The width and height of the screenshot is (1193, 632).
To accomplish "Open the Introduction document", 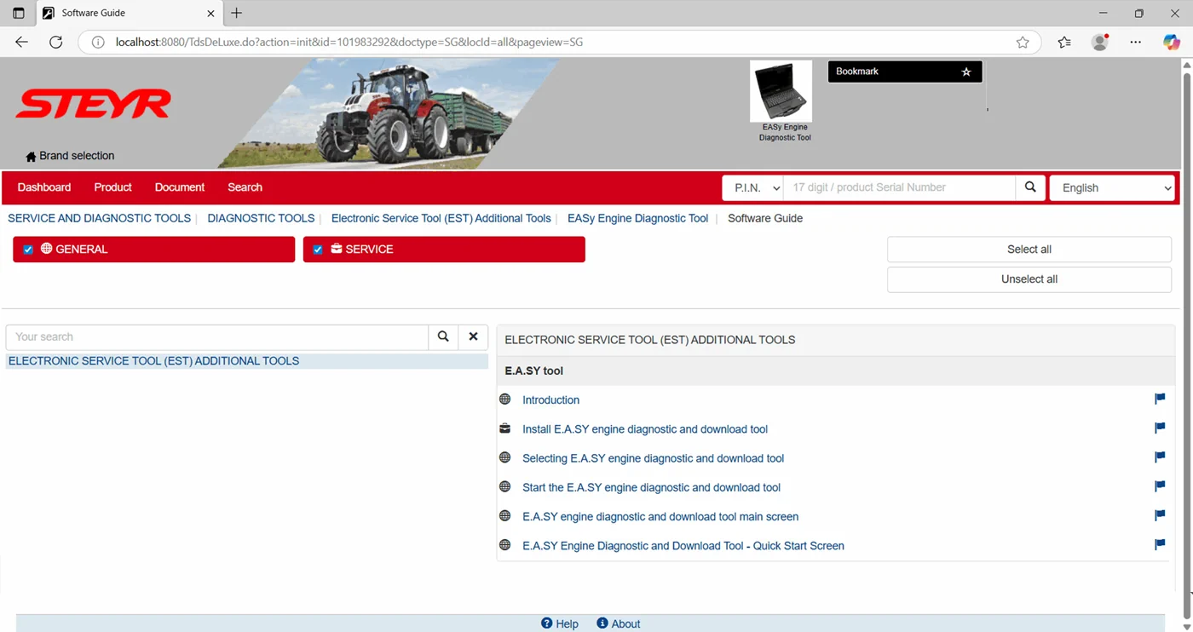I will 550,399.
